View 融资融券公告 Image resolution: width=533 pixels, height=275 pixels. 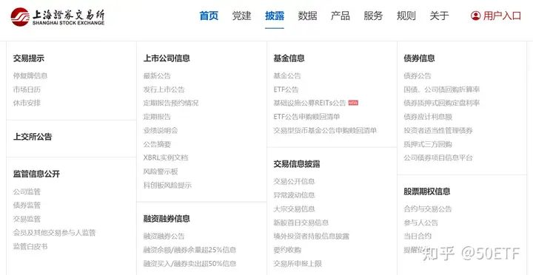click(164, 237)
